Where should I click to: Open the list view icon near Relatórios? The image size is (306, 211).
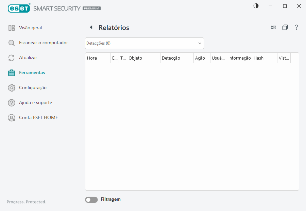274,27
